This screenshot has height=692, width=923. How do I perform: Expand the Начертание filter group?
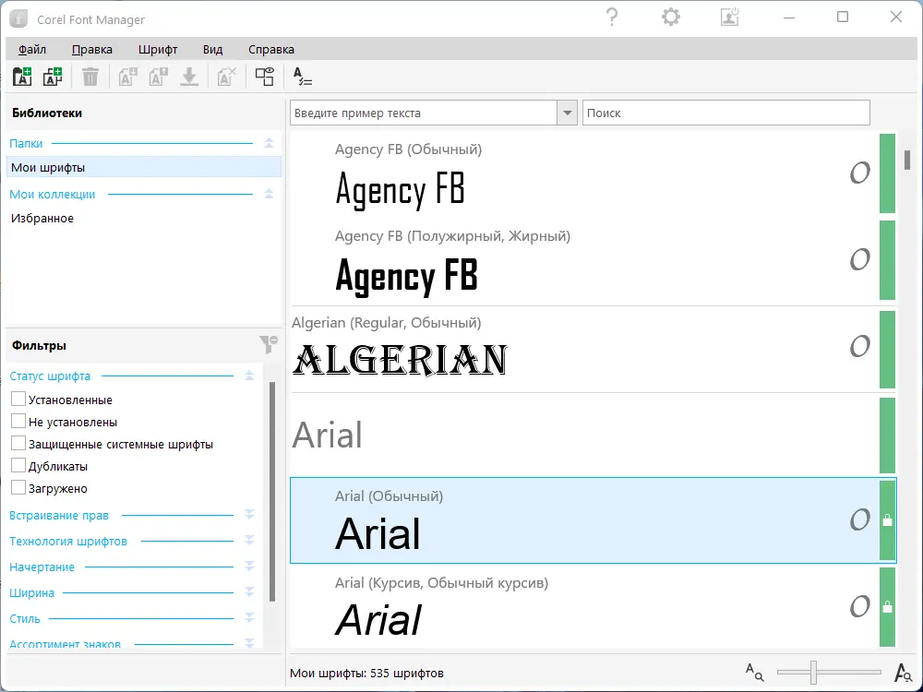[249, 567]
